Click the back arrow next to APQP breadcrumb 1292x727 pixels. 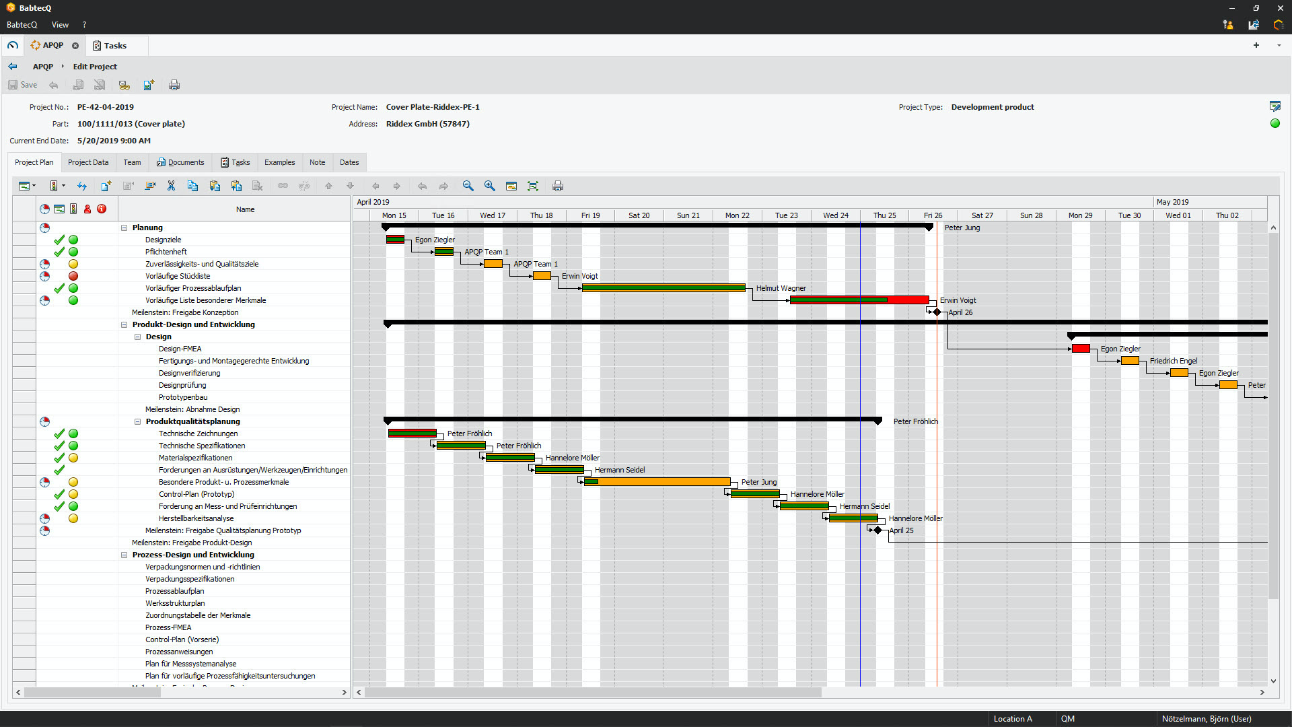click(12, 67)
